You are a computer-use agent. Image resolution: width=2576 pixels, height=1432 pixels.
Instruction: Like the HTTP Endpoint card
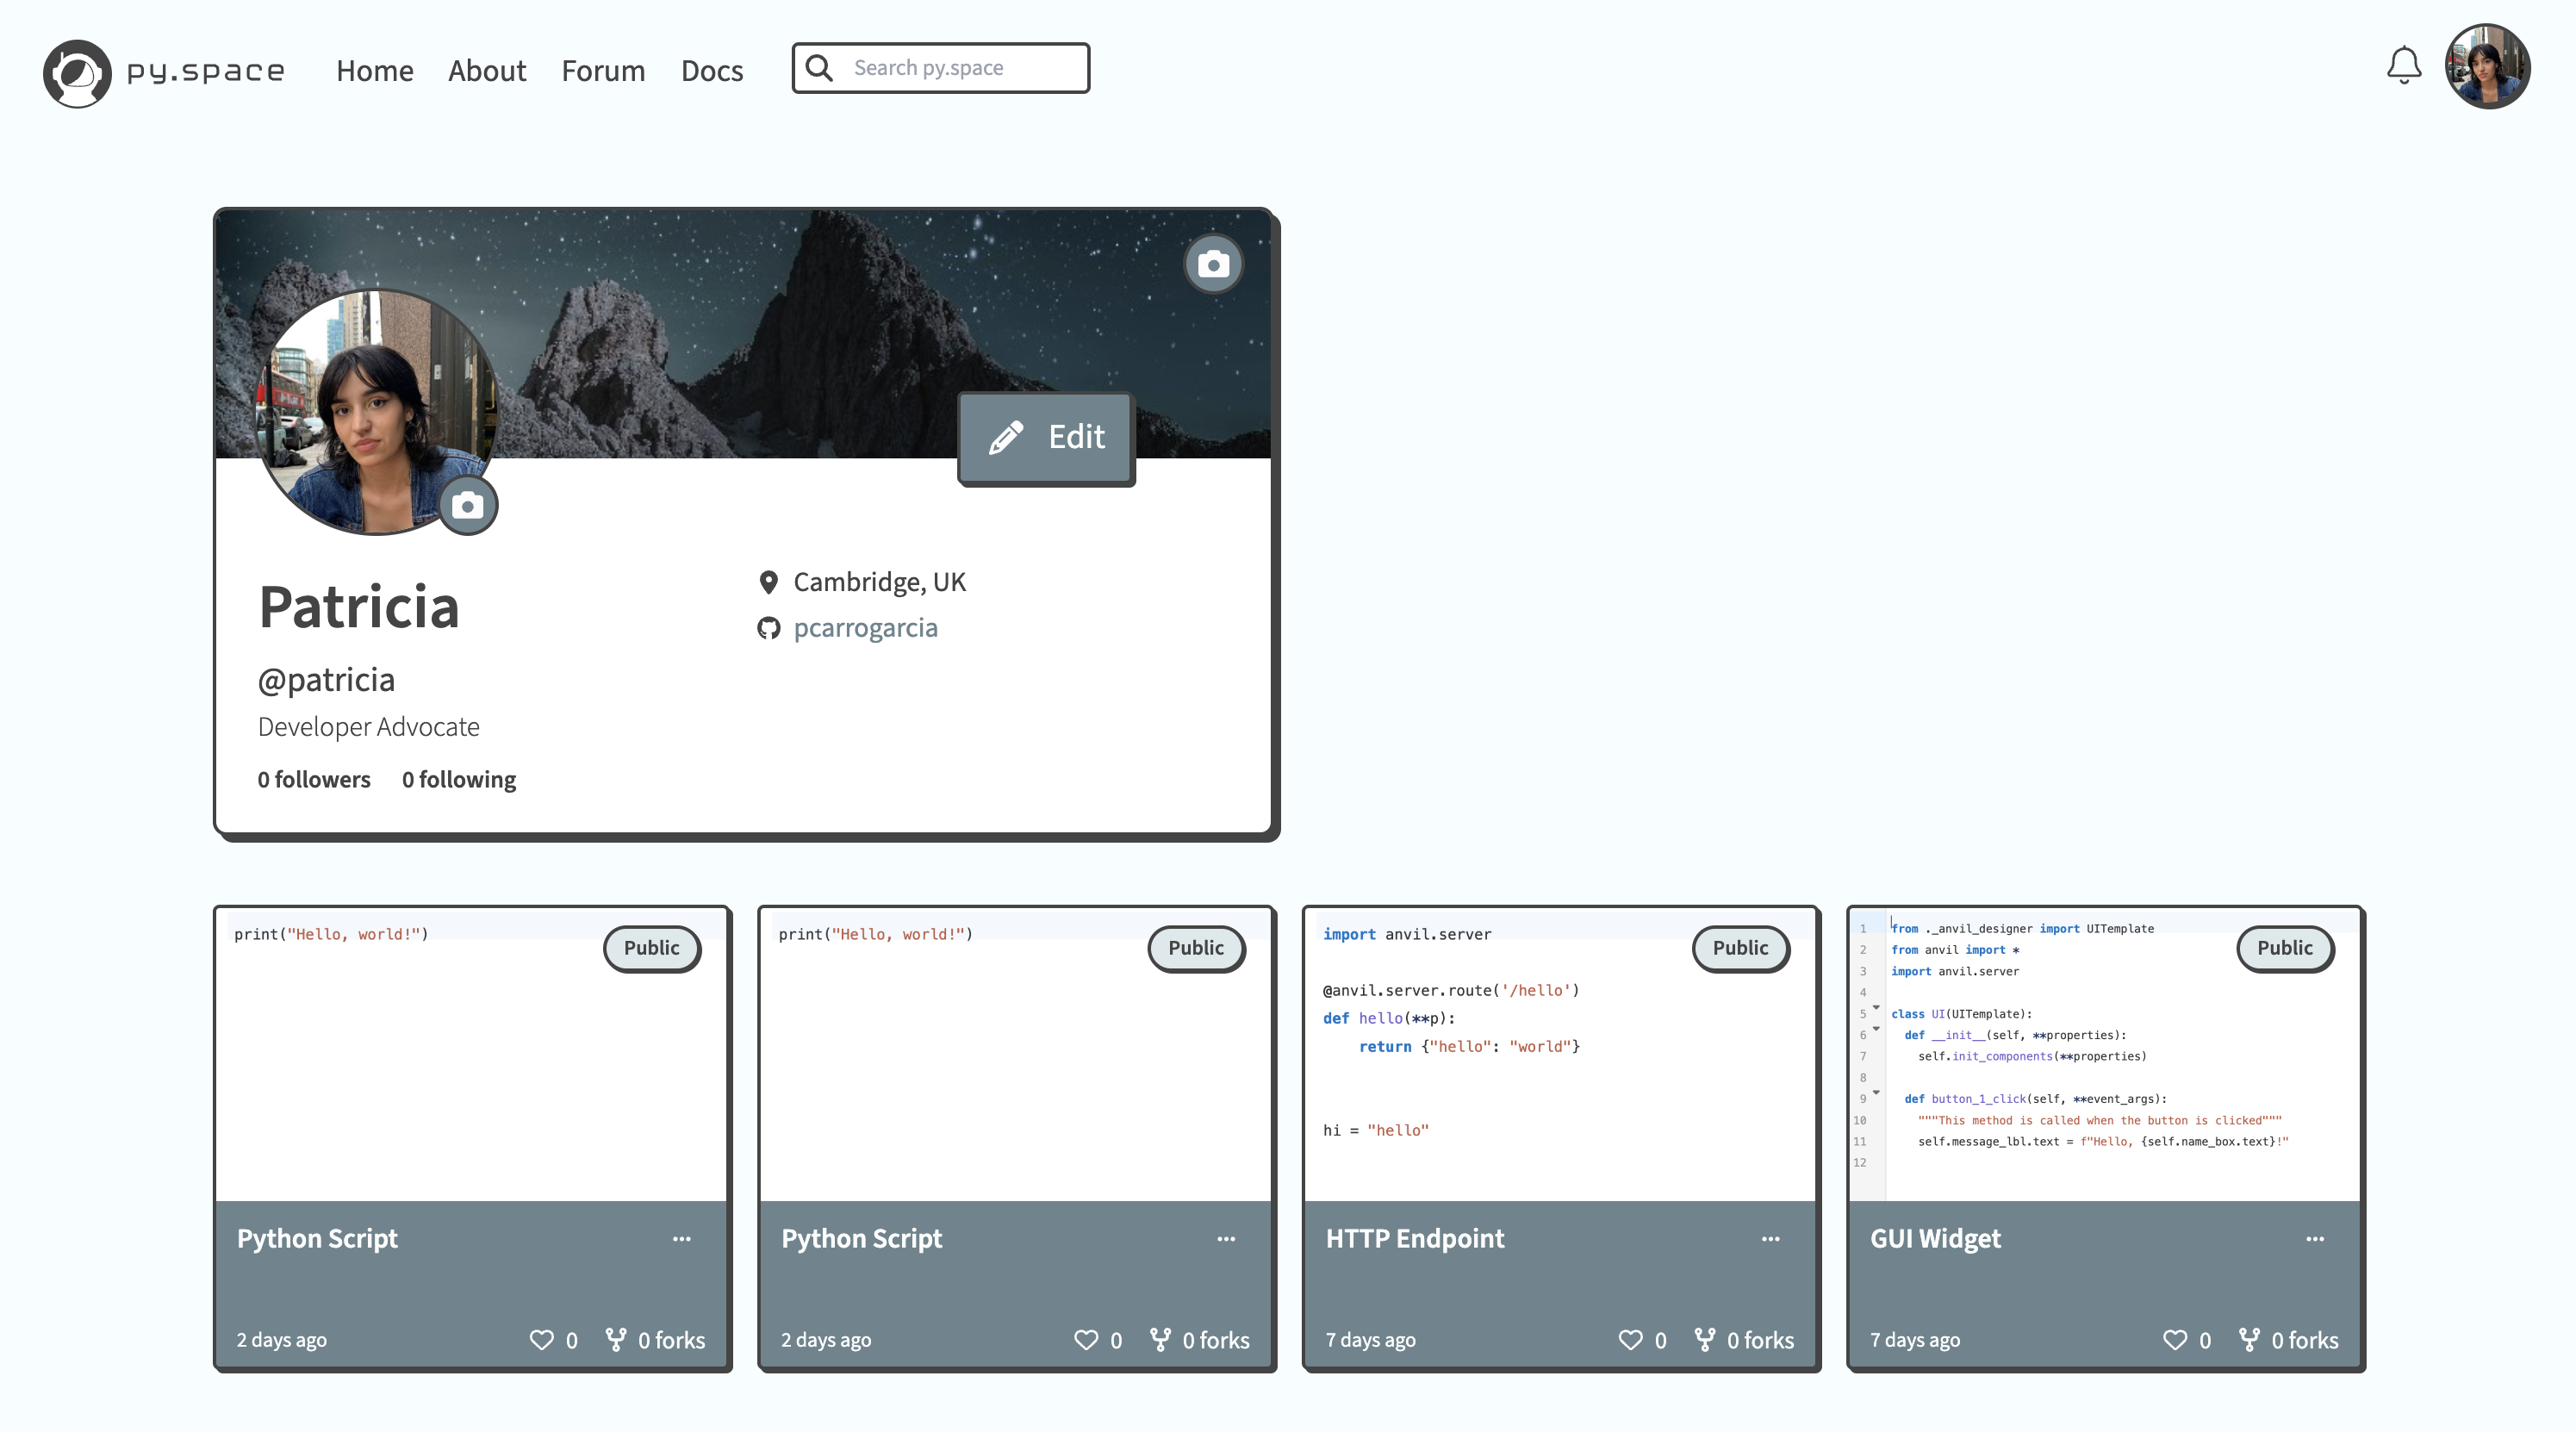pos(1630,1340)
